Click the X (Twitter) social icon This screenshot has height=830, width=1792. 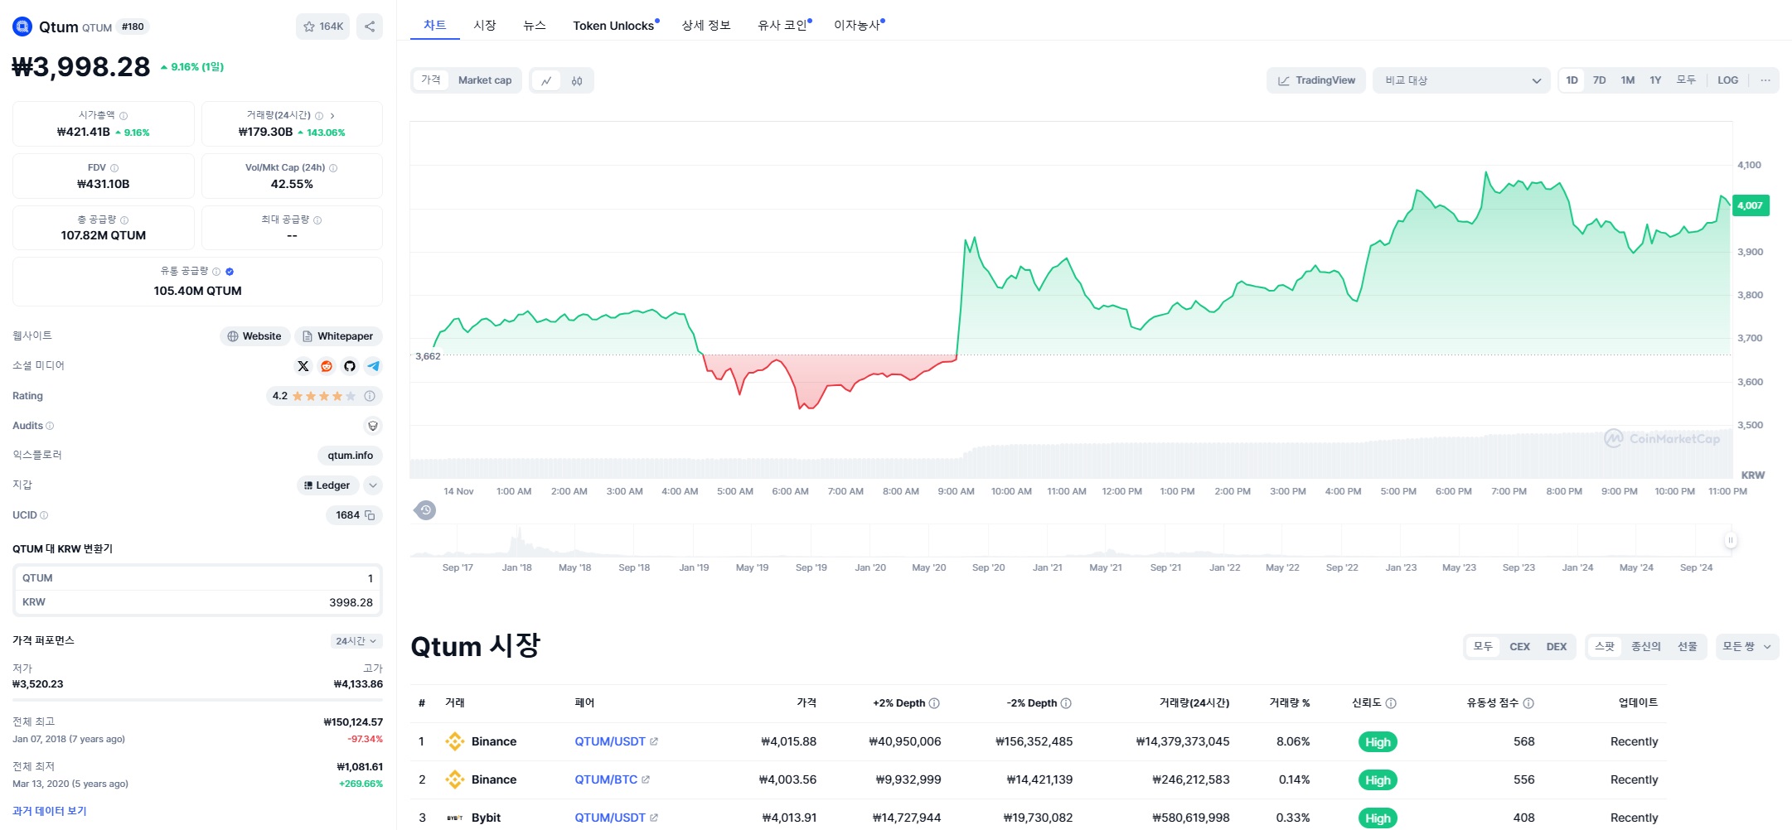pyautogui.click(x=303, y=366)
